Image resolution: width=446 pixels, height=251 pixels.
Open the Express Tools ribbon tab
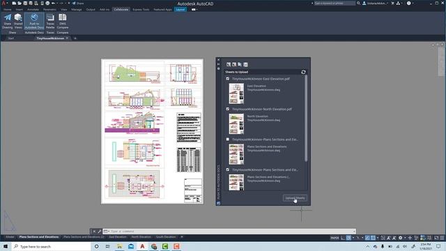[x=141, y=9]
